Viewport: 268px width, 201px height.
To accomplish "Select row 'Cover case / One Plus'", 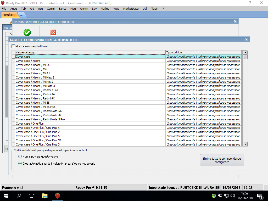I will (90, 124).
